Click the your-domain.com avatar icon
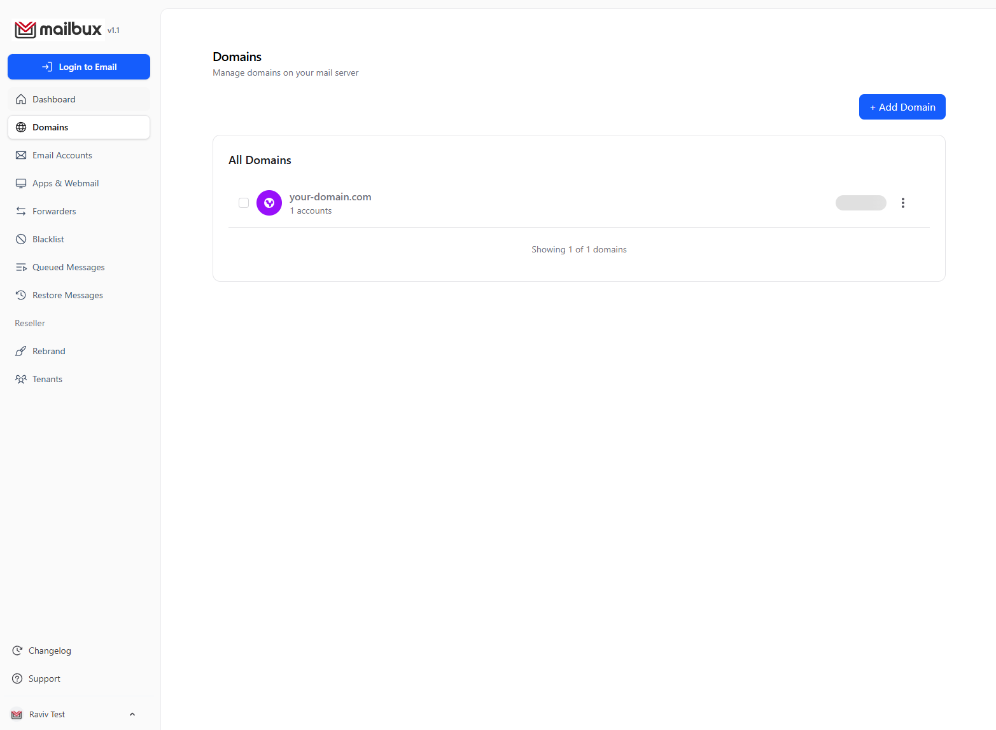Viewport: 996px width, 730px height. tap(269, 202)
